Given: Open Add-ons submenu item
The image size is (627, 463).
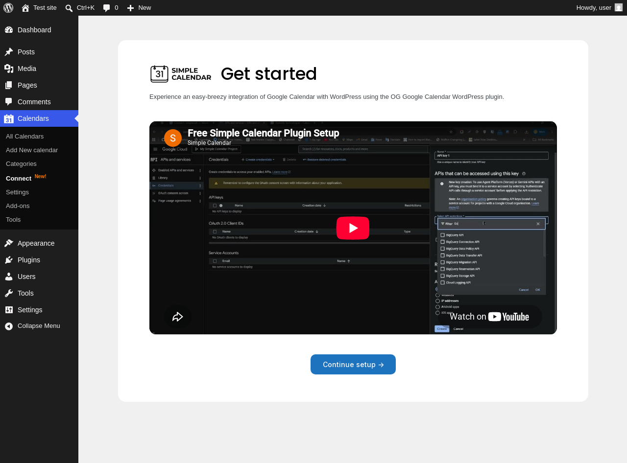Looking at the screenshot, I should (x=18, y=206).
